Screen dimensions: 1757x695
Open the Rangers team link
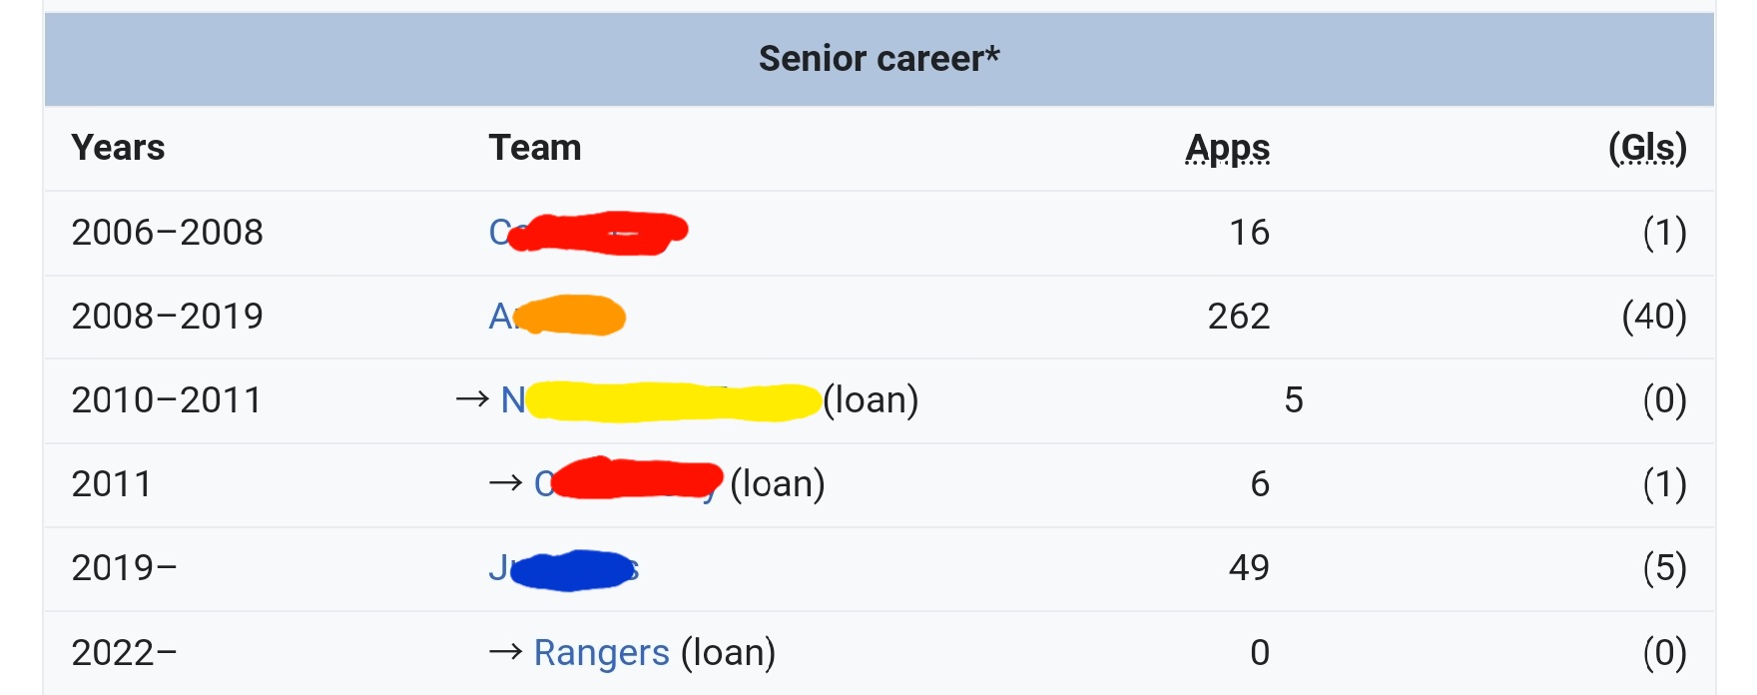point(601,652)
